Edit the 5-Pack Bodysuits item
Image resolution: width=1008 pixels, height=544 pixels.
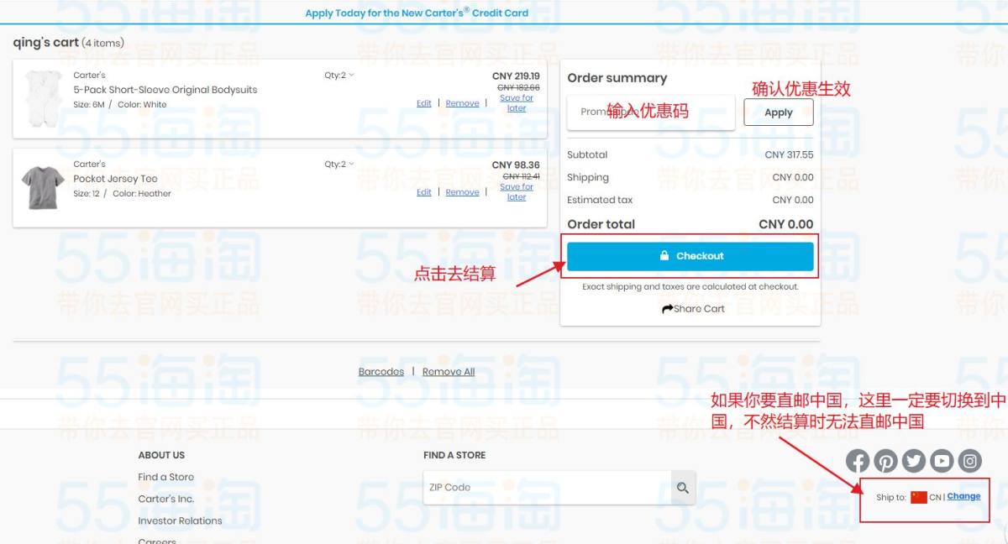point(424,103)
